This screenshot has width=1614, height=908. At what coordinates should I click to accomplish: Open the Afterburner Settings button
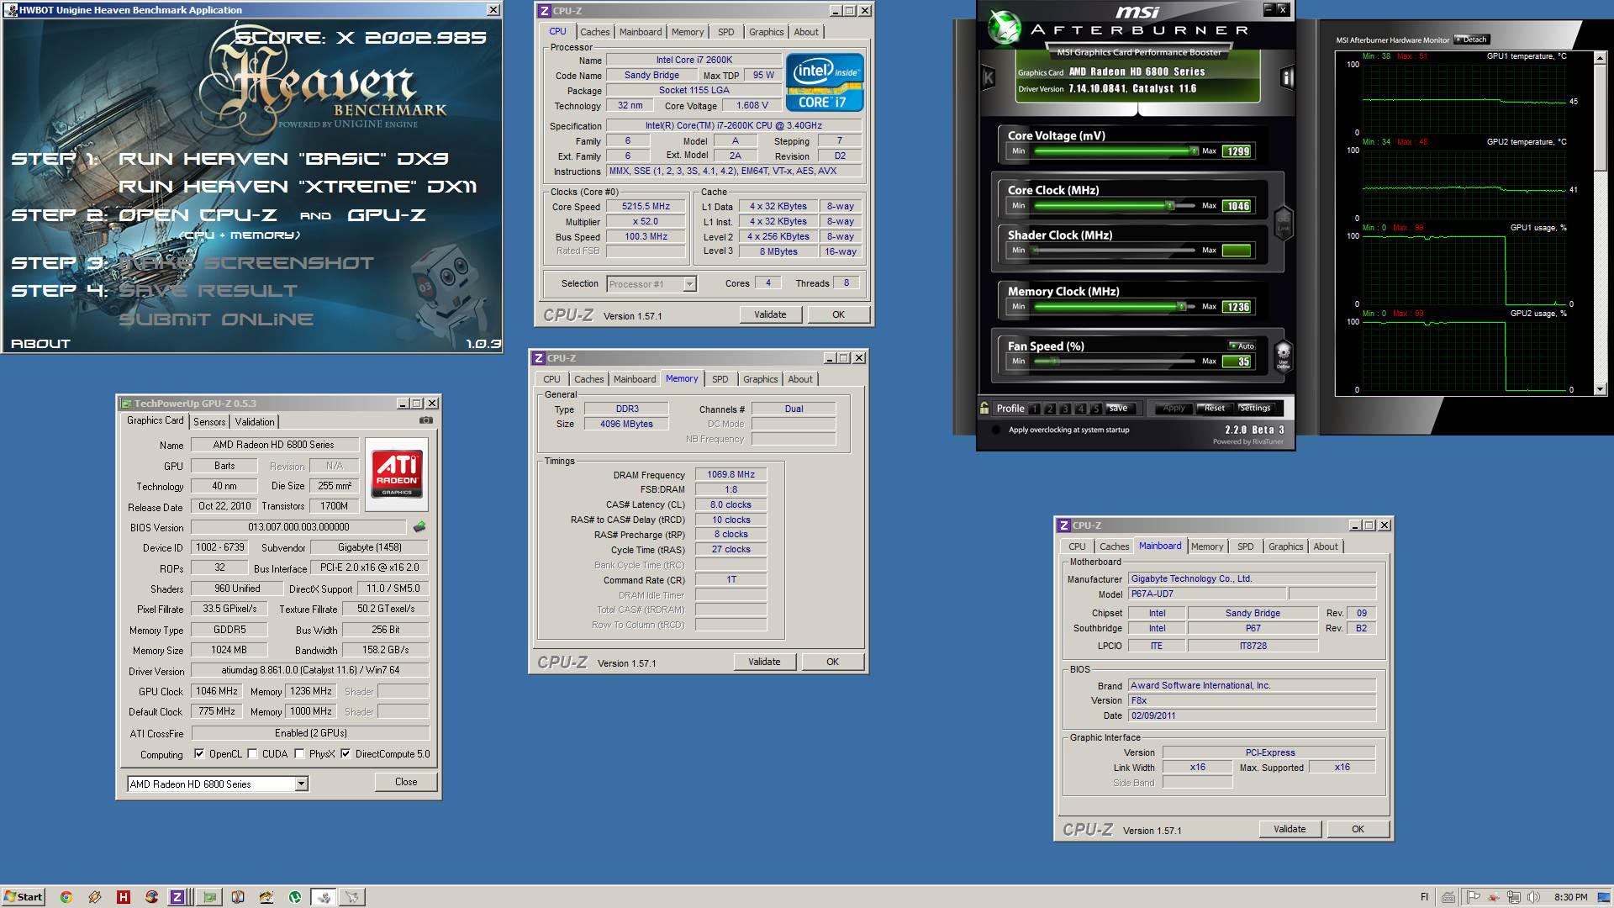coord(1254,408)
